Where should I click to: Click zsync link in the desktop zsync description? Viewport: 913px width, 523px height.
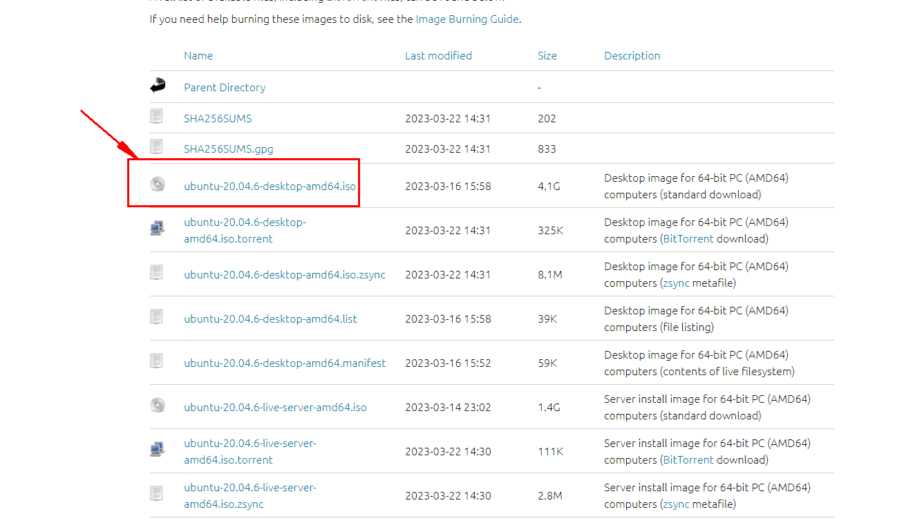click(x=676, y=283)
